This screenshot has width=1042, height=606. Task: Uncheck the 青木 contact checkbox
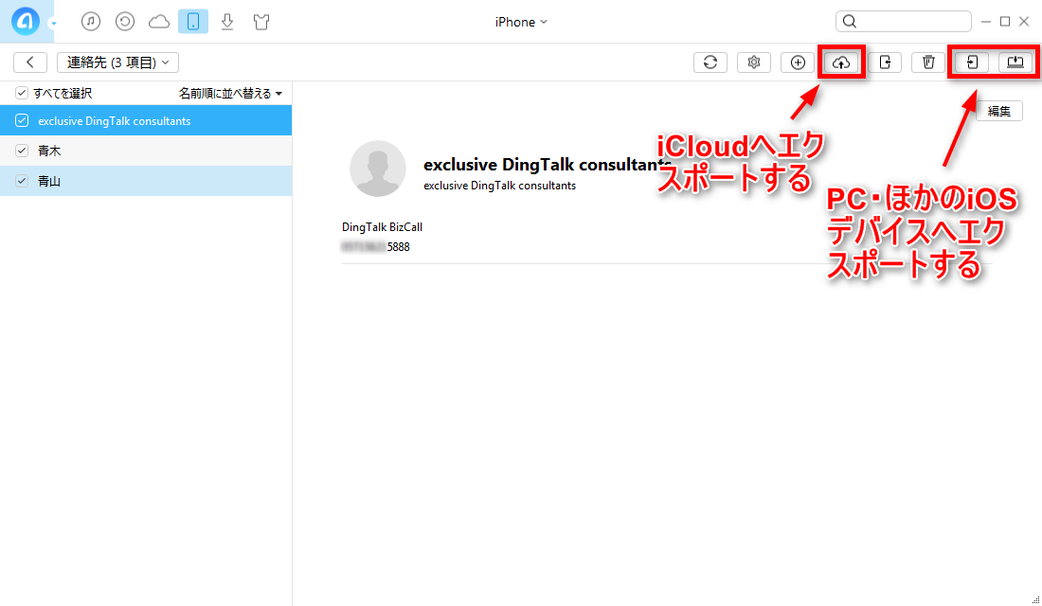[22, 151]
